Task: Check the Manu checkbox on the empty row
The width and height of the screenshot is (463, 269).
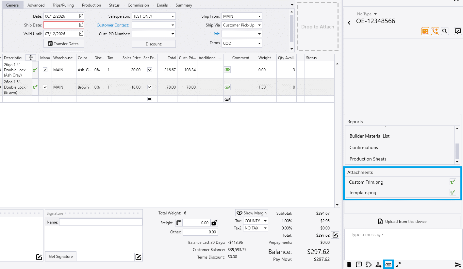Action: 45,99
